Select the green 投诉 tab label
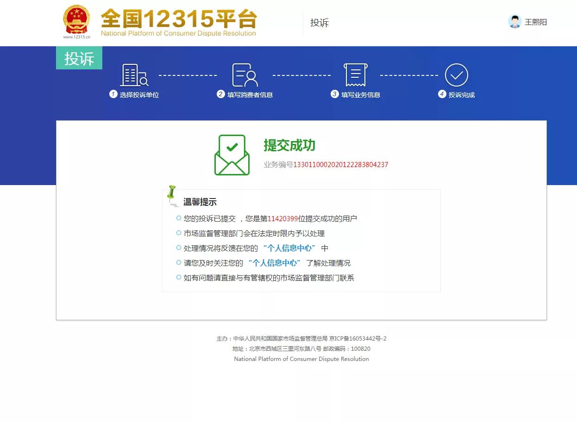577x422 pixels. tap(79, 58)
